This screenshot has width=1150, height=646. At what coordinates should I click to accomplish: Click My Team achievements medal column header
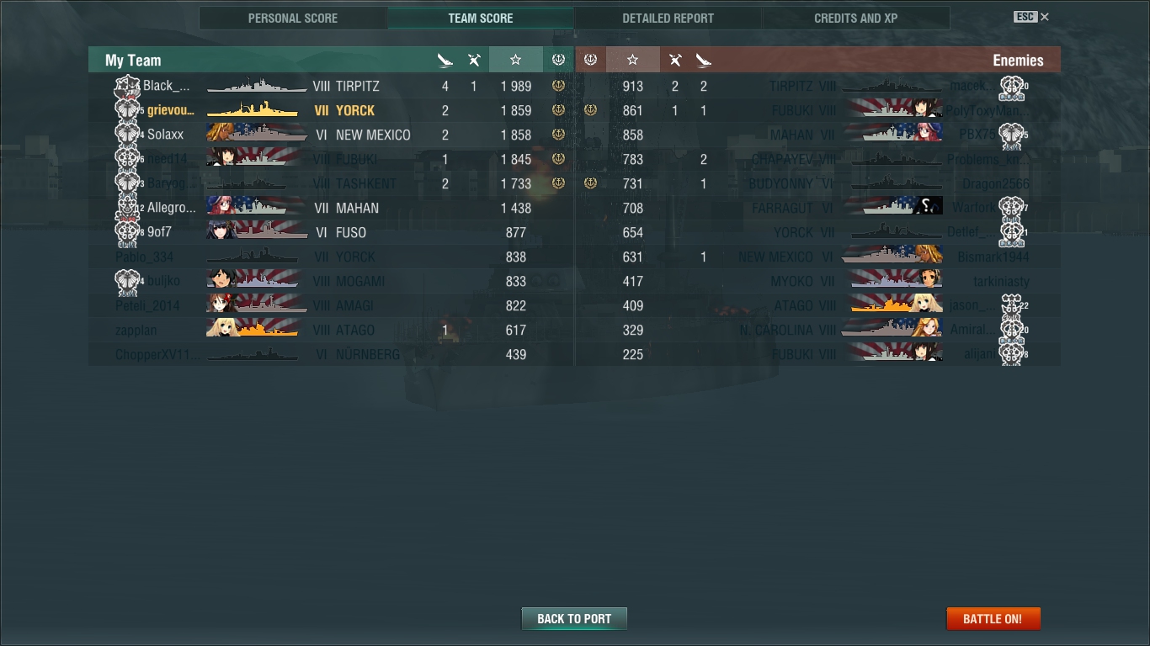point(558,60)
